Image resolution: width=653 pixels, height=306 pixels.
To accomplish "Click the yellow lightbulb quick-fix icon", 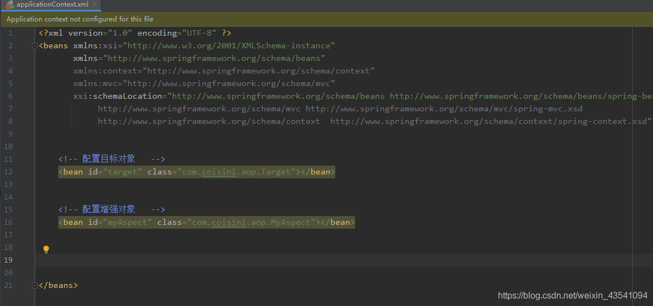I will tap(46, 250).
